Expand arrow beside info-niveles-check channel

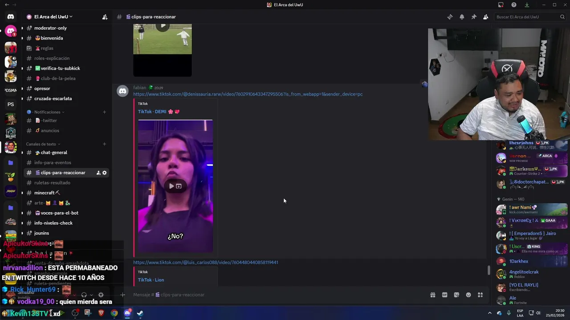click(x=22, y=223)
